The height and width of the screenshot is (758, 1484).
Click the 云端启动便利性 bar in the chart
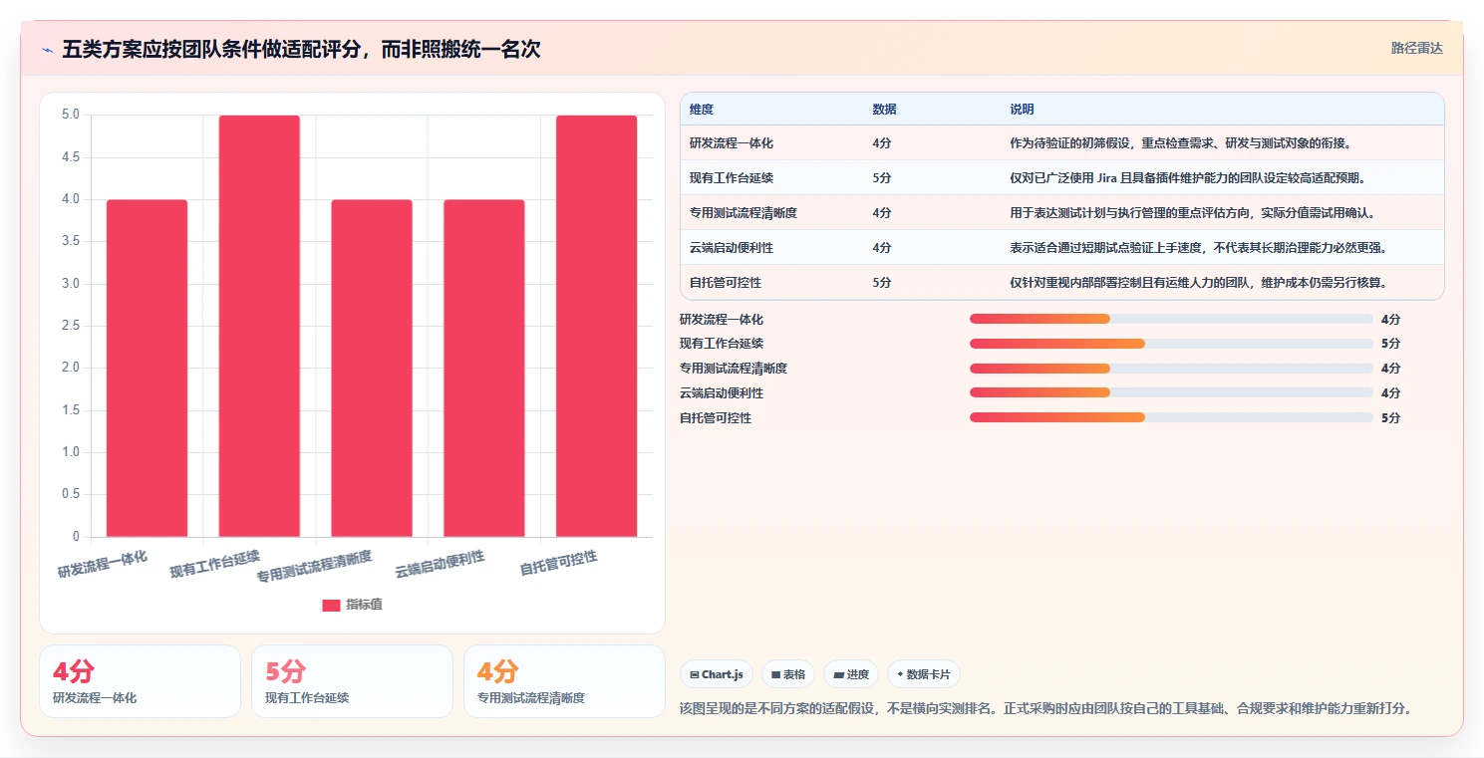(483, 369)
